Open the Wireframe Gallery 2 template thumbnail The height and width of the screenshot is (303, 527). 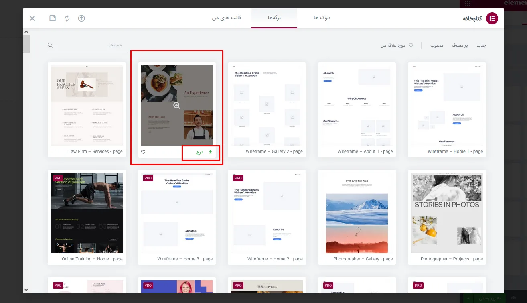(267, 106)
